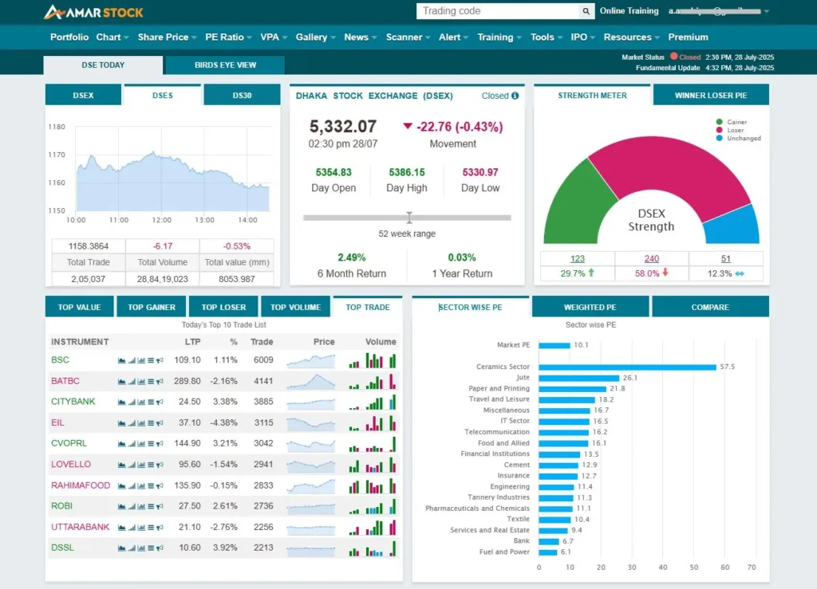Click the AmarStock logo
This screenshot has width=817, height=589.
93,12
